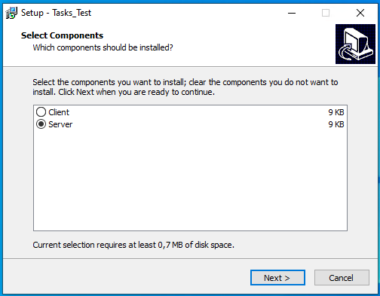Select the Client radio button
Image resolution: width=380 pixels, height=296 pixels.
click(x=41, y=112)
